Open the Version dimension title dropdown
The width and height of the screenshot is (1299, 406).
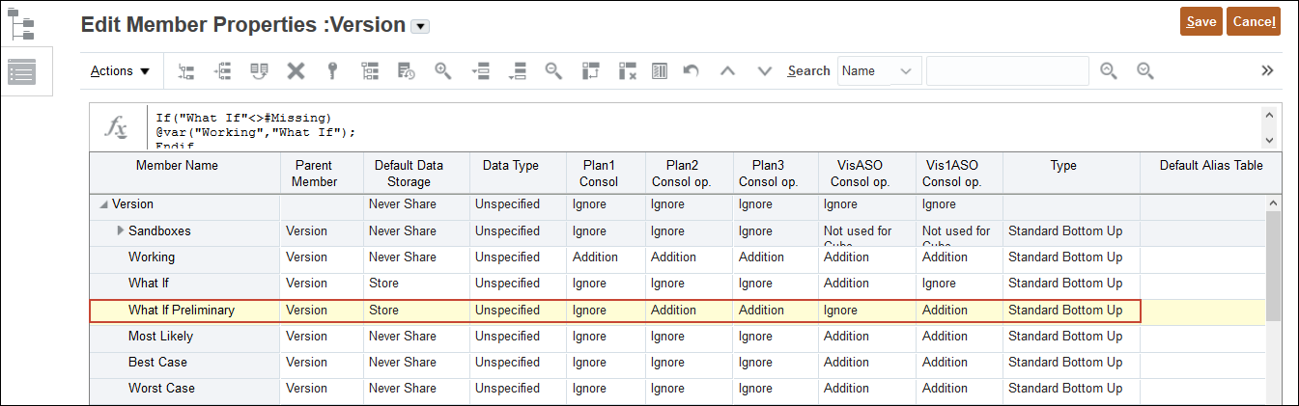420,26
